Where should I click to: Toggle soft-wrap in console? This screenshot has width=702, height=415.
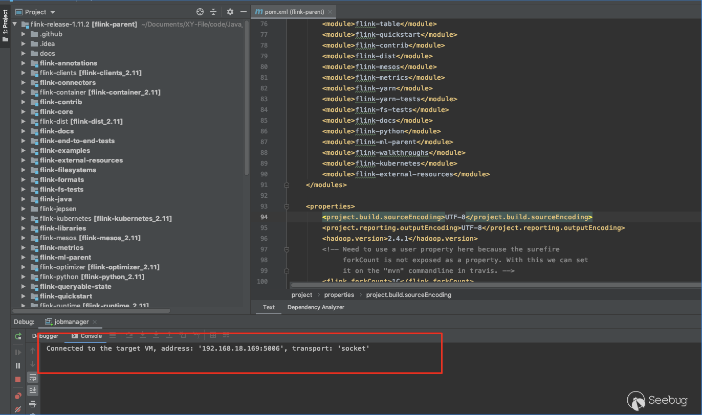click(x=33, y=378)
